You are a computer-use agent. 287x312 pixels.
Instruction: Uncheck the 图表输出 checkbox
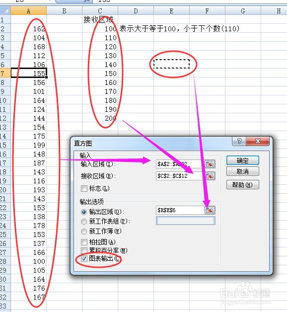pyautogui.click(x=84, y=259)
